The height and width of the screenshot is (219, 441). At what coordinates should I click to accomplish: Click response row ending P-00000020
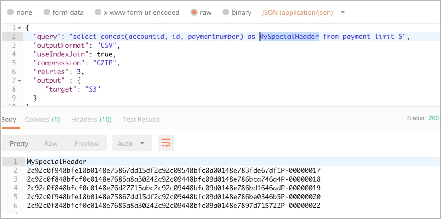click(174, 197)
